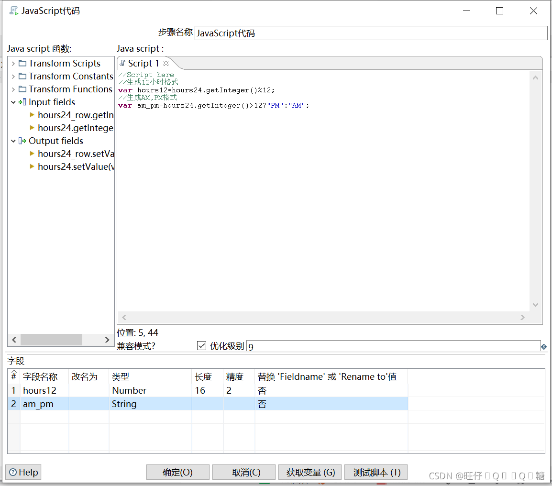The width and height of the screenshot is (552, 486).
Task: Click the script editor scroll down arrow
Action: click(x=535, y=305)
